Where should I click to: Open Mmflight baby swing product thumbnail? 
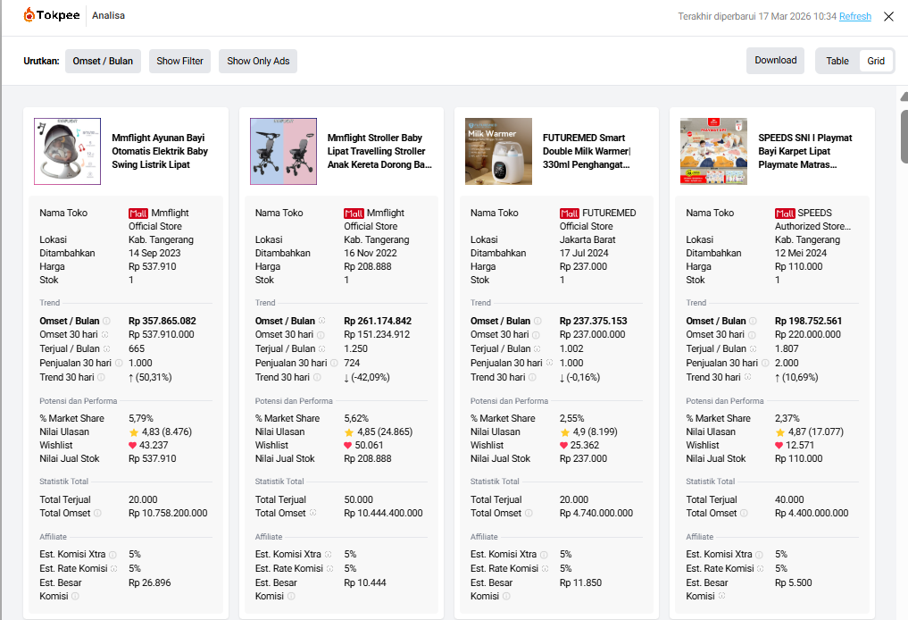[x=67, y=151]
